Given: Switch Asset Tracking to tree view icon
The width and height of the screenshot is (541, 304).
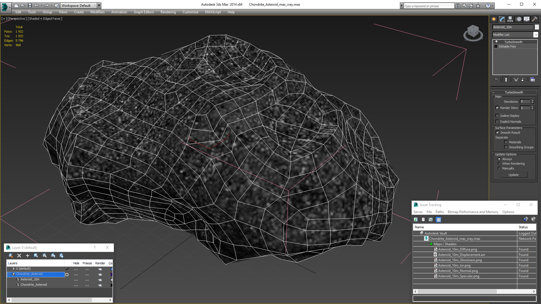Looking at the screenshot, I should pyautogui.click(x=431, y=220).
